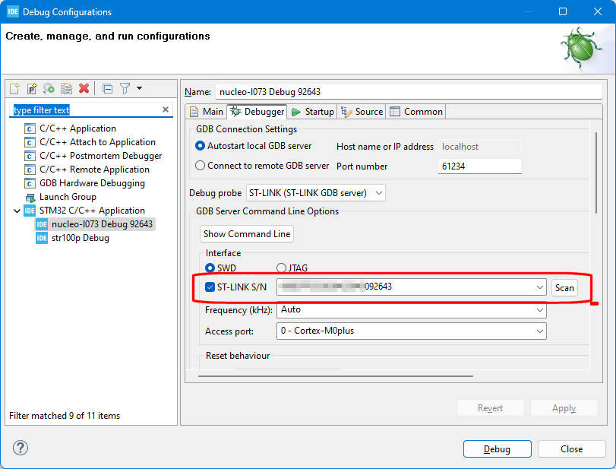This screenshot has width=616, height=469.
Task: Select C/C++ Remote Application type
Action: [94, 170]
